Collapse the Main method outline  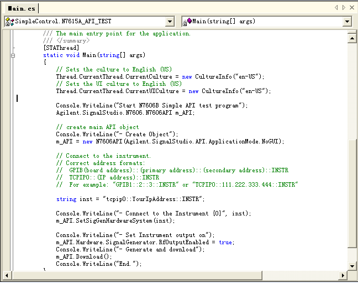click(13, 55)
